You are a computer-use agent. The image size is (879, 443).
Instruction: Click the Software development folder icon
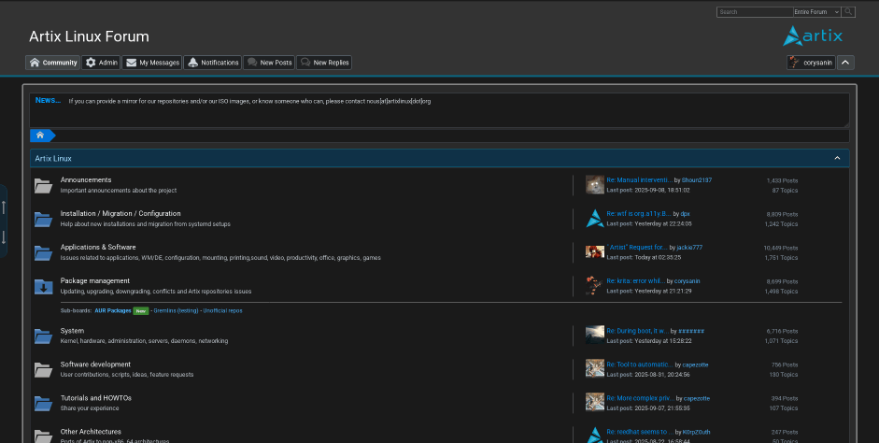(43, 369)
